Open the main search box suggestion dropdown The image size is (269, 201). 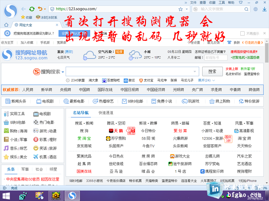tap(195, 72)
